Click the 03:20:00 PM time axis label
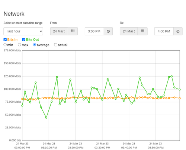Screen dimensions: 186x150 coord(76,148)
